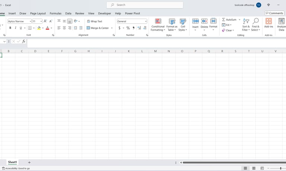
Task: Click Increase Indent icon
Action: click(81, 28)
